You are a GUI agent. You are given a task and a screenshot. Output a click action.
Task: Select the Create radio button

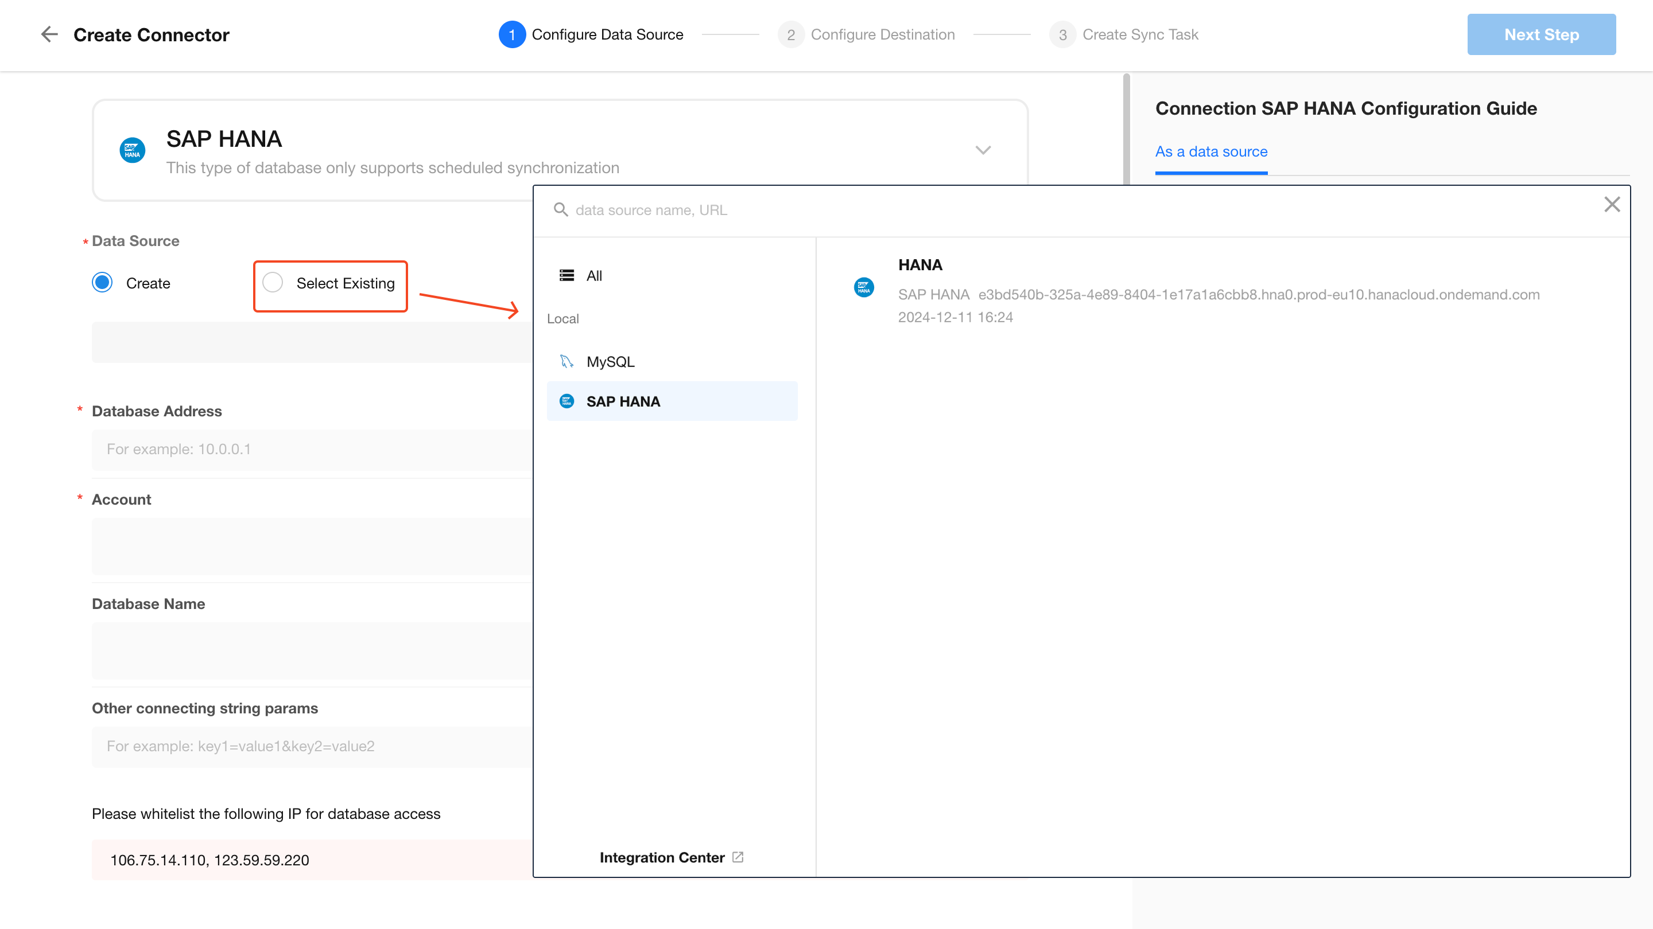pyautogui.click(x=102, y=283)
